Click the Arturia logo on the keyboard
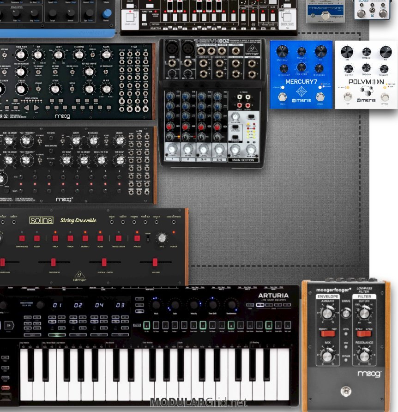The image size is (398, 412). pos(273,296)
